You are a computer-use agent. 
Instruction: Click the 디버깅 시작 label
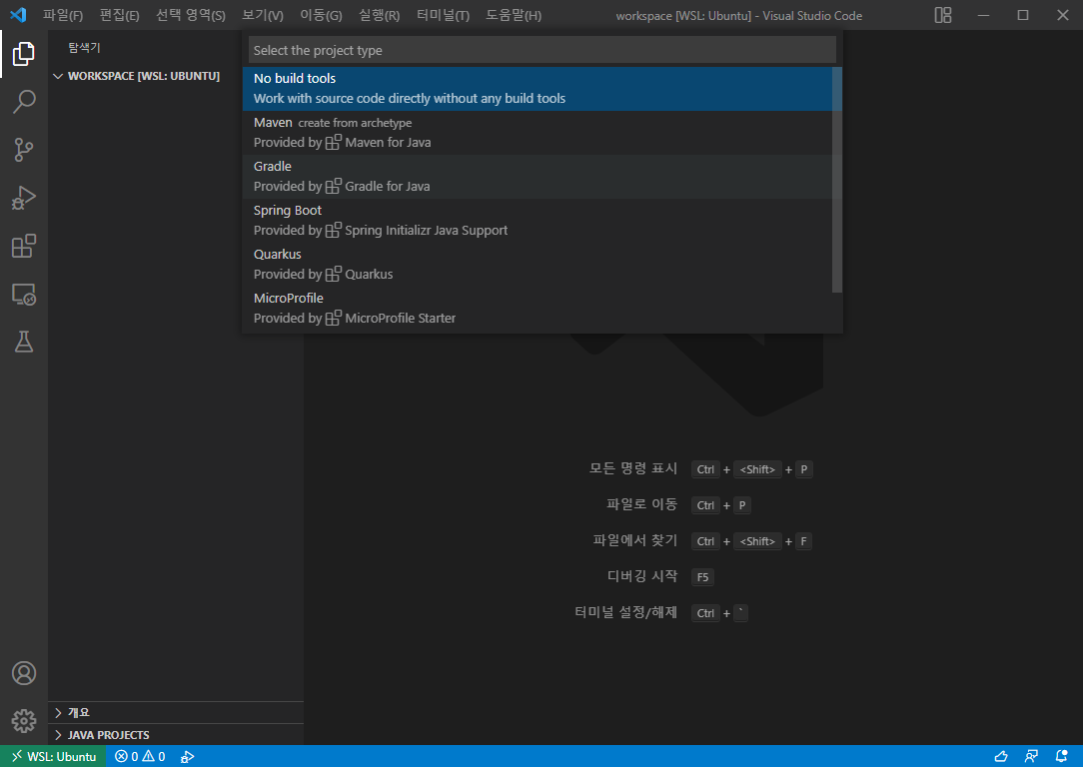click(x=642, y=576)
